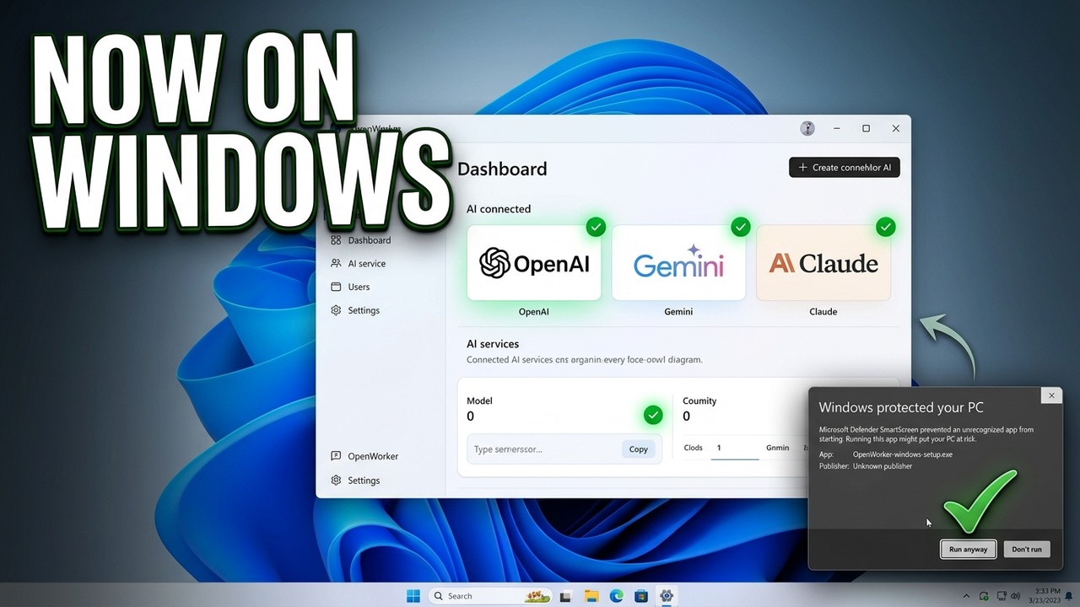
Task: Click the green check beside Model
Action: tap(653, 415)
